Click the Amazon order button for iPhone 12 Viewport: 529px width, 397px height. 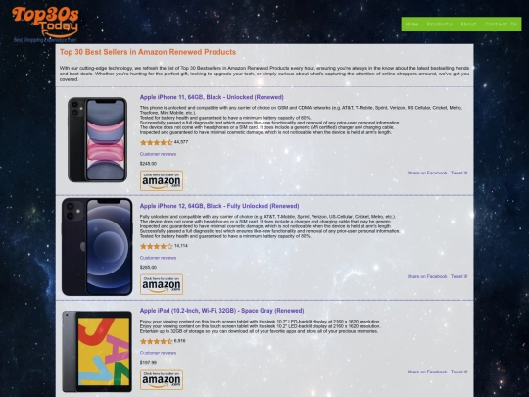pyautogui.click(x=162, y=284)
